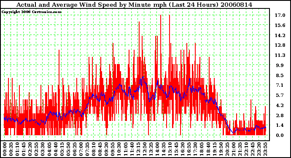Click the 05:50 time axis label
291x158 pixels.
pos(68,149)
